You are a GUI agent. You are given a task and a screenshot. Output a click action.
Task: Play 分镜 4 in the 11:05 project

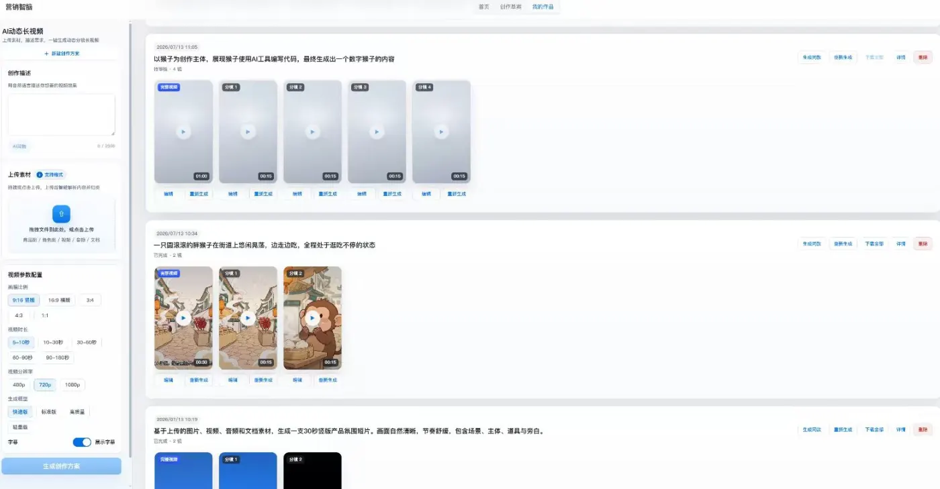pyautogui.click(x=441, y=132)
